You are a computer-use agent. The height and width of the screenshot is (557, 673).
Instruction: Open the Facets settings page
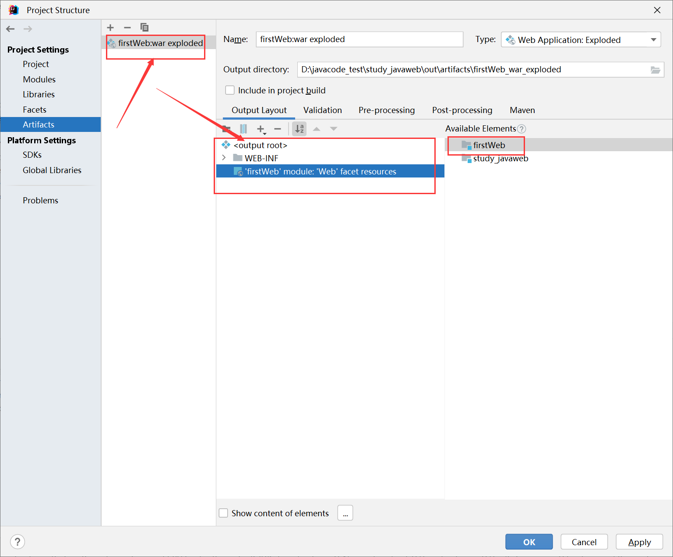coord(35,110)
